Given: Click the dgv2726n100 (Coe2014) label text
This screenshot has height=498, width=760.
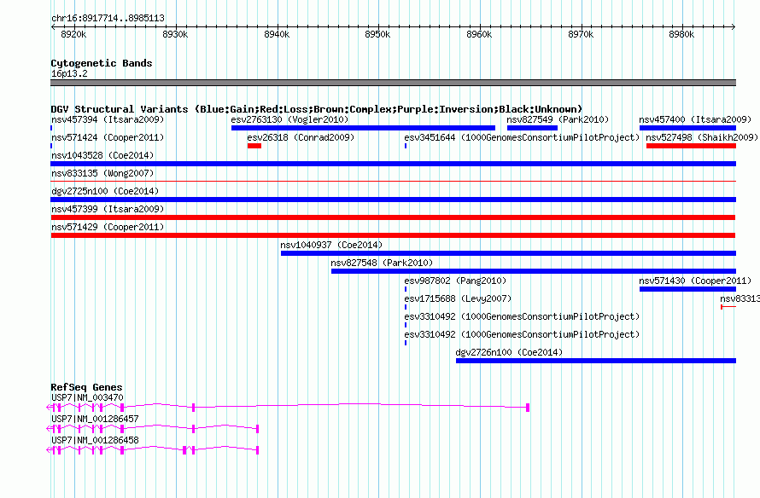Looking at the screenshot, I should [x=509, y=352].
